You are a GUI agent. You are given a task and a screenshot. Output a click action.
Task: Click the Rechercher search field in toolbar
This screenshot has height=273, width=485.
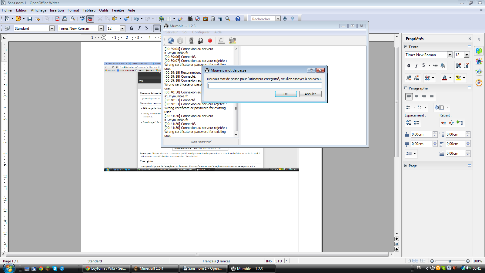(263, 19)
